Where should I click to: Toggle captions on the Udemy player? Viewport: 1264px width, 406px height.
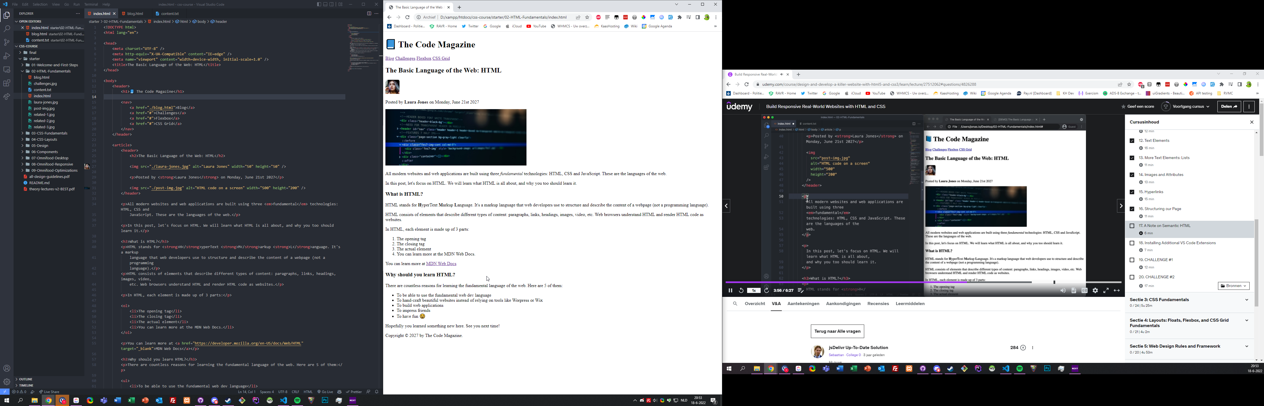(x=1084, y=291)
